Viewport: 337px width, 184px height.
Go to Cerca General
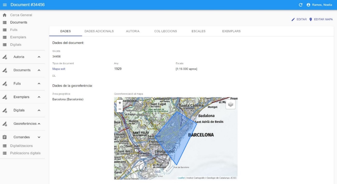tap(21, 15)
